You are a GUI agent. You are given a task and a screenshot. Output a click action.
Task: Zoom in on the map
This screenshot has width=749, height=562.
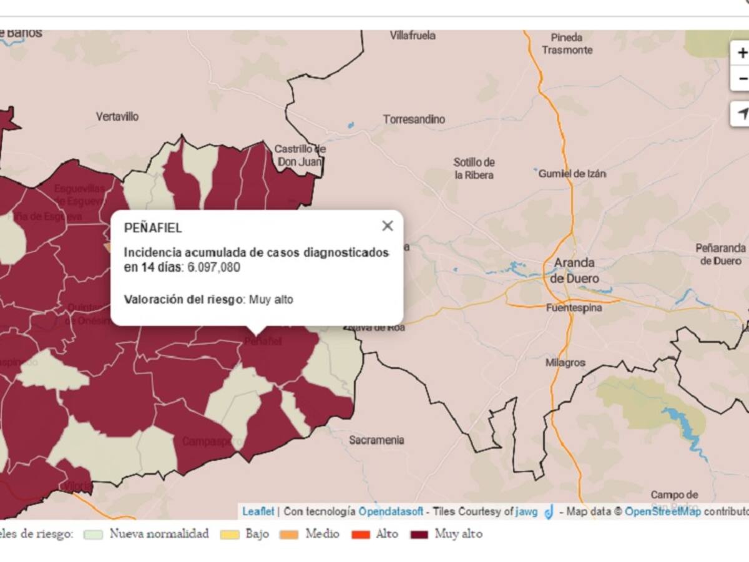pyautogui.click(x=742, y=53)
